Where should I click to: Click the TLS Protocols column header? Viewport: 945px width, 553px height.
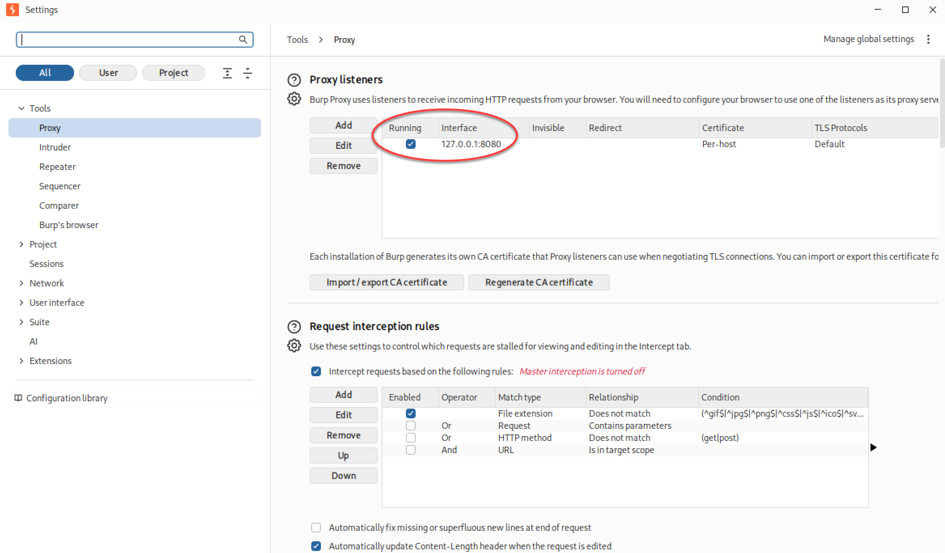(x=875, y=128)
